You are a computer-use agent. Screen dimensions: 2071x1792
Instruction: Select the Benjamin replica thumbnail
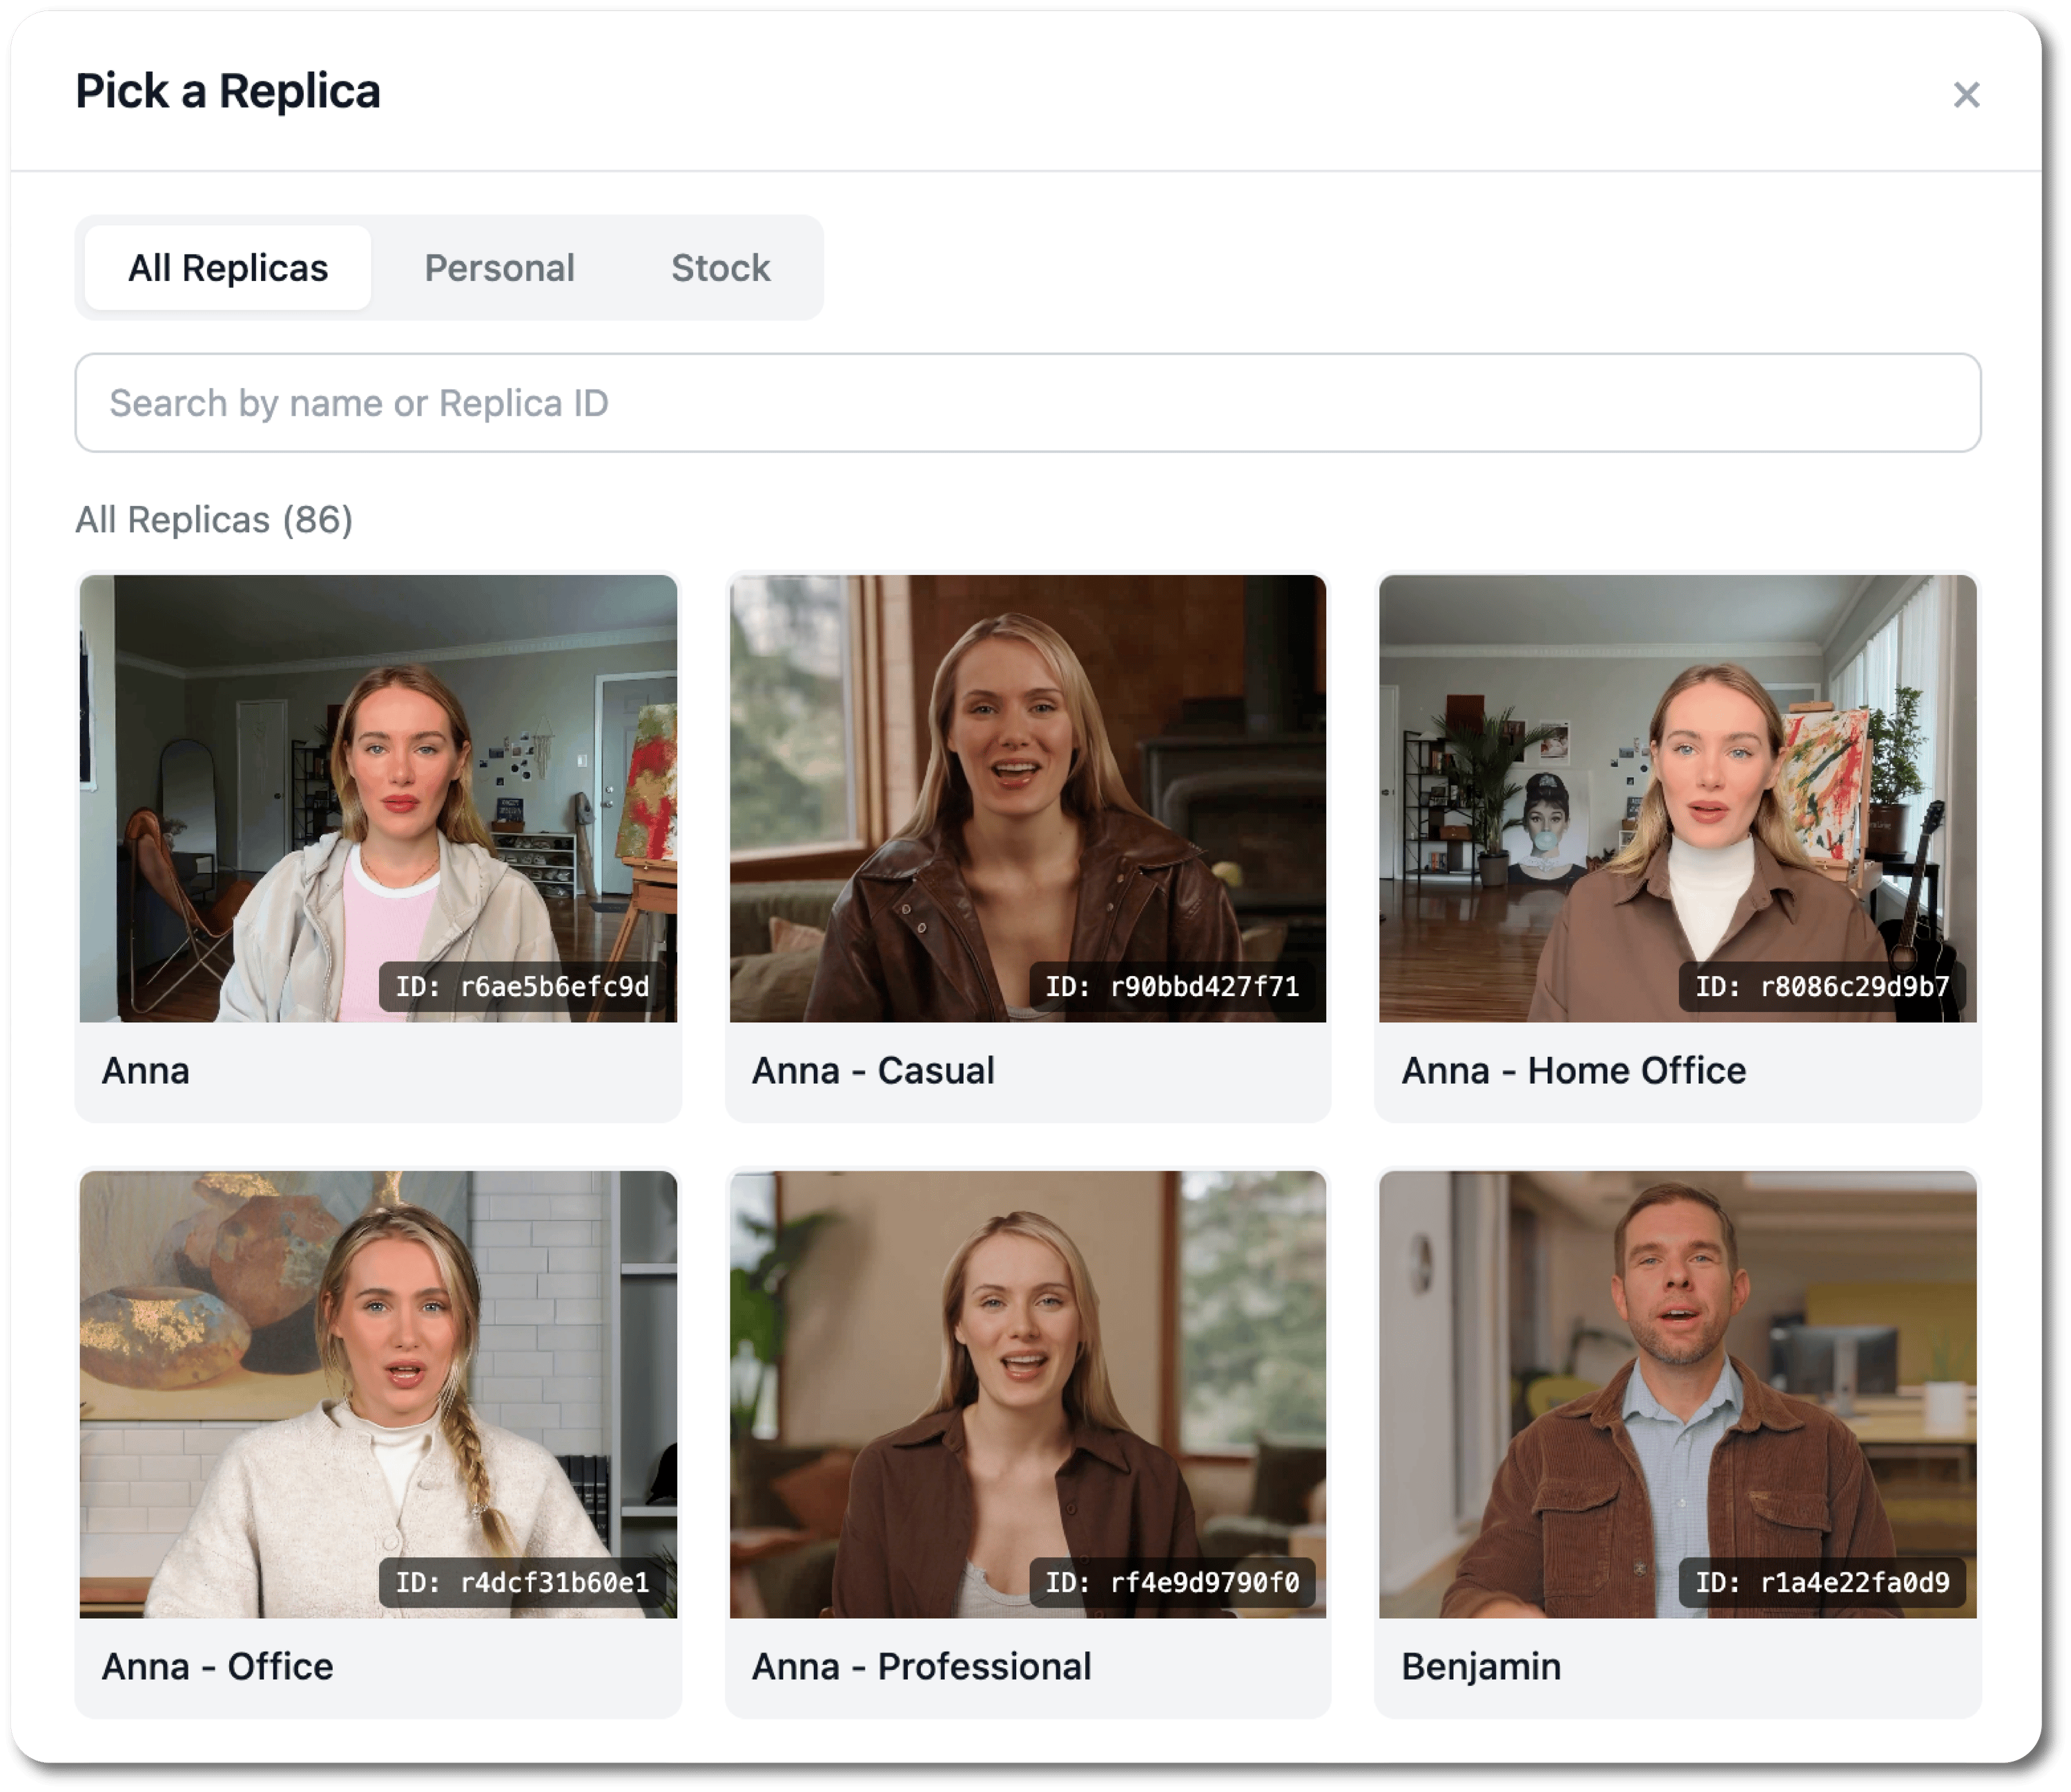pos(1678,1394)
